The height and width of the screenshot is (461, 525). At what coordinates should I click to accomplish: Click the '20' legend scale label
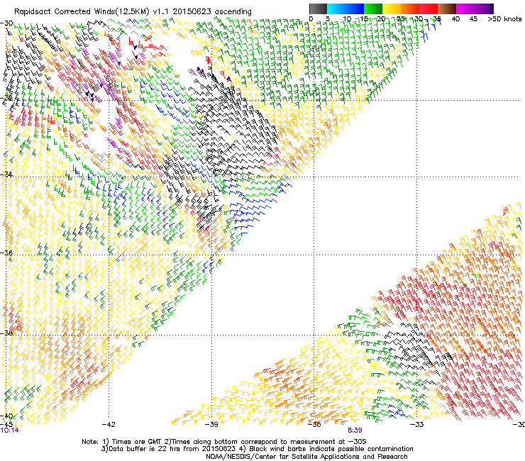[x=382, y=19]
